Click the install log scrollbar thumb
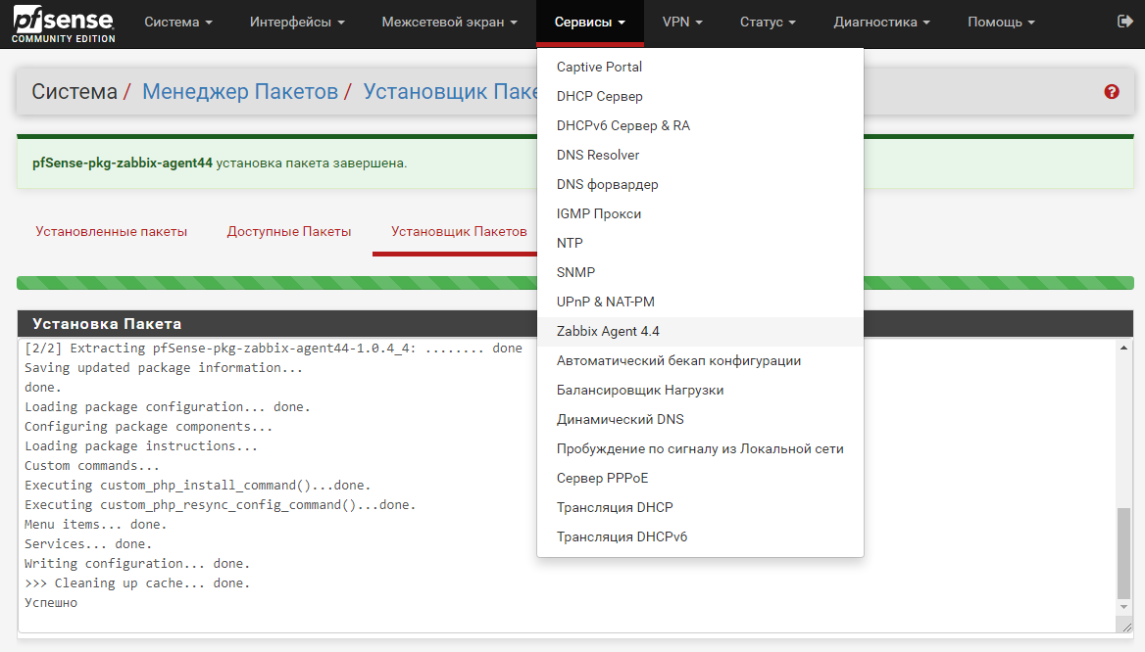Viewport: 1145px width, 652px height. 1123,553
